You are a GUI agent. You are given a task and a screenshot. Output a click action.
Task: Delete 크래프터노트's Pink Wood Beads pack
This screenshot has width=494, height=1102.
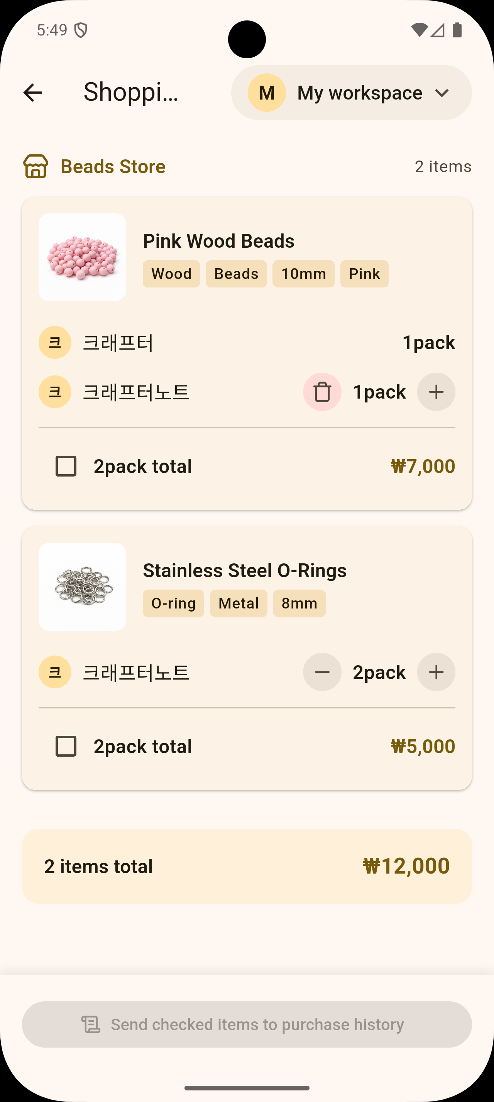[322, 392]
